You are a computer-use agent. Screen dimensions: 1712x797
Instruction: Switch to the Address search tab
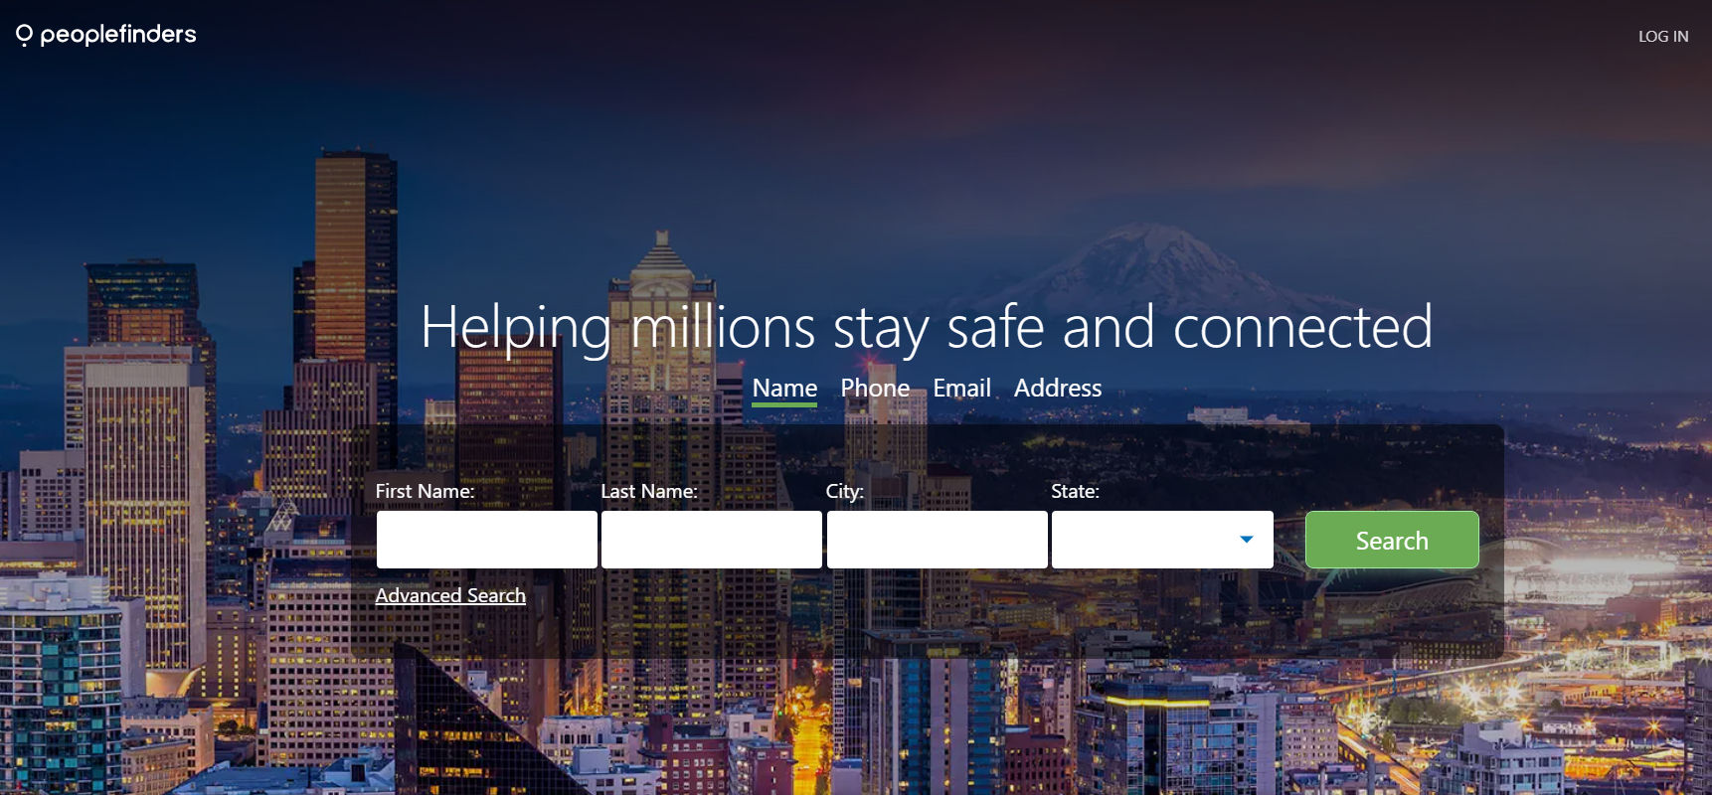tap(1058, 388)
